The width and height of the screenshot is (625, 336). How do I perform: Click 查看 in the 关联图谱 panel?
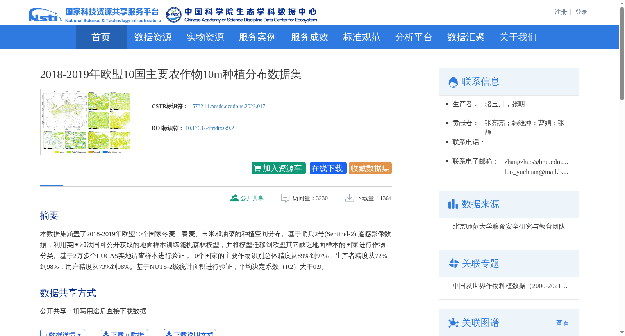tap(562, 323)
